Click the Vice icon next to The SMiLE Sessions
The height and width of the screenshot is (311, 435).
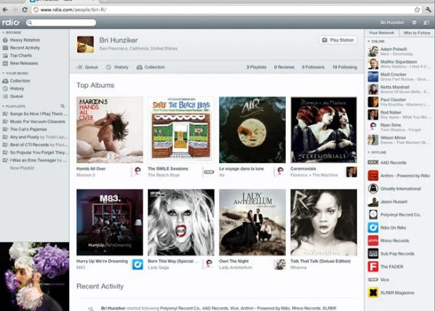(209, 172)
